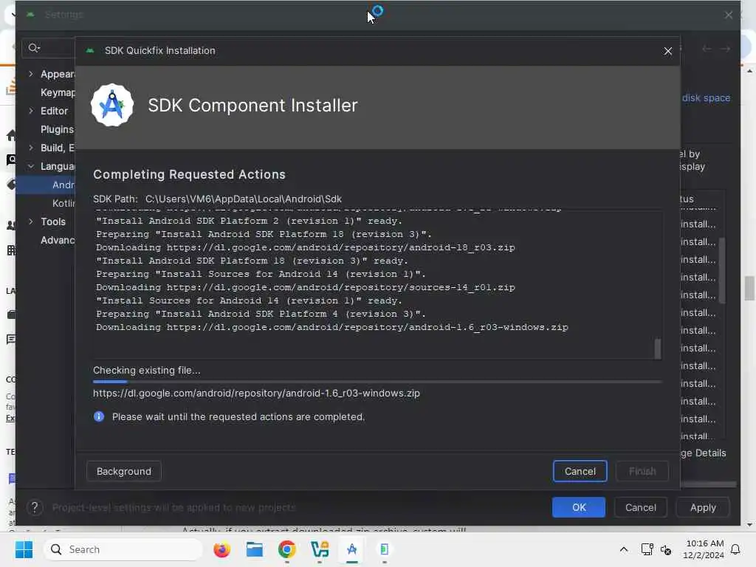Image resolution: width=756 pixels, height=567 pixels.
Task: Click log line downloading android-18_r03.zip
Action: pos(305,247)
